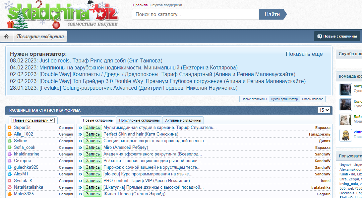Focus the Поиск по каталогу search field
Image resolution: width=362 pixels, height=198 pixels.
click(195, 14)
